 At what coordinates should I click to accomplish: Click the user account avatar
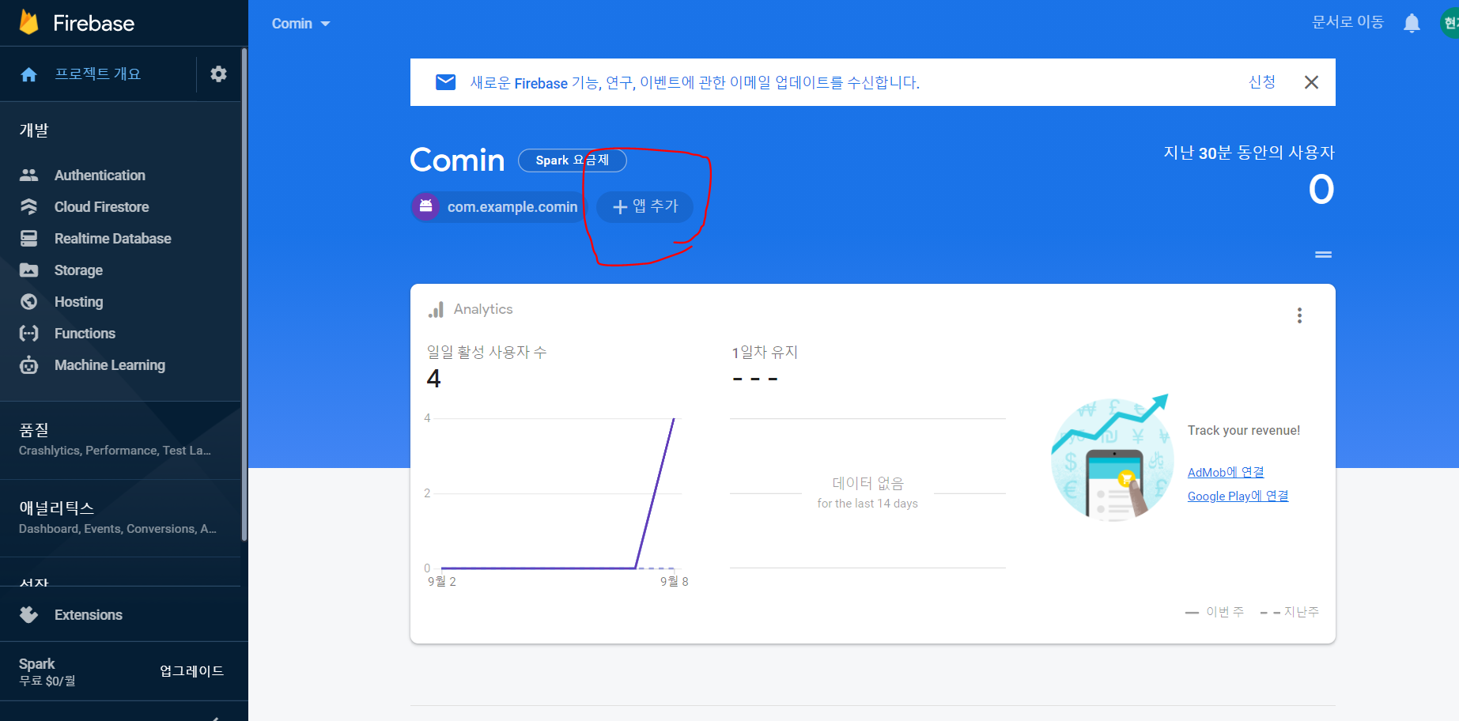tap(1450, 24)
